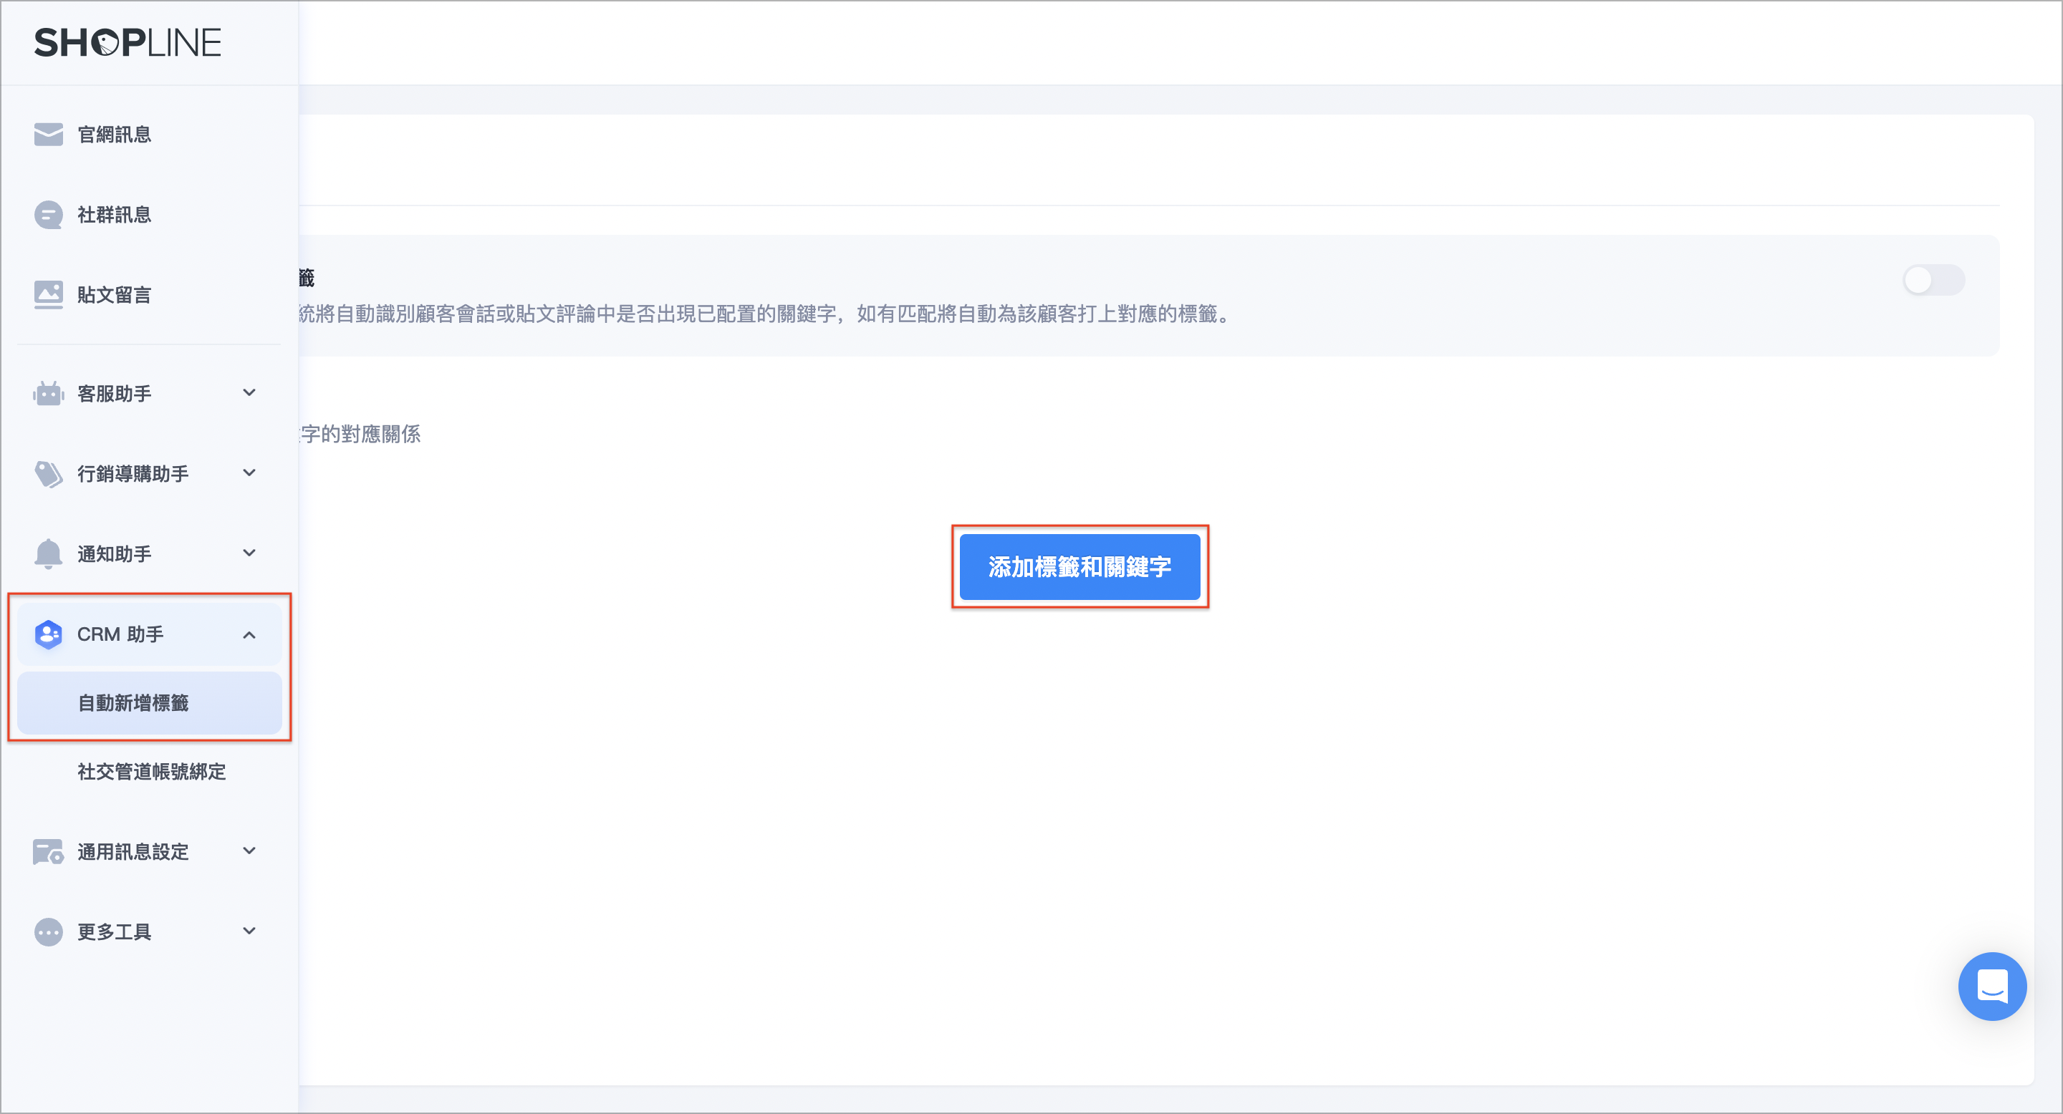The width and height of the screenshot is (2063, 1114).
Task: Click the 更多工具 ellipsis icon
Action: (x=49, y=931)
